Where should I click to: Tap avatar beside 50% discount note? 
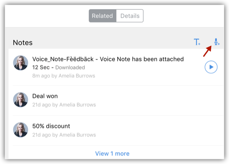click(x=21, y=130)
